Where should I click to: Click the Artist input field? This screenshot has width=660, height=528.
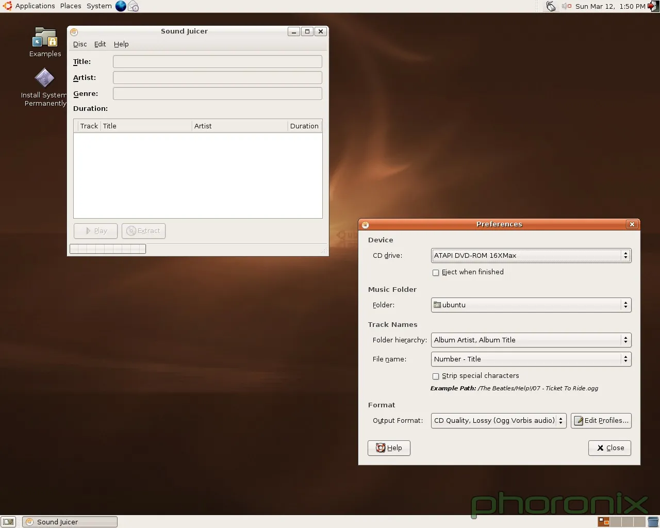point(218,78)
